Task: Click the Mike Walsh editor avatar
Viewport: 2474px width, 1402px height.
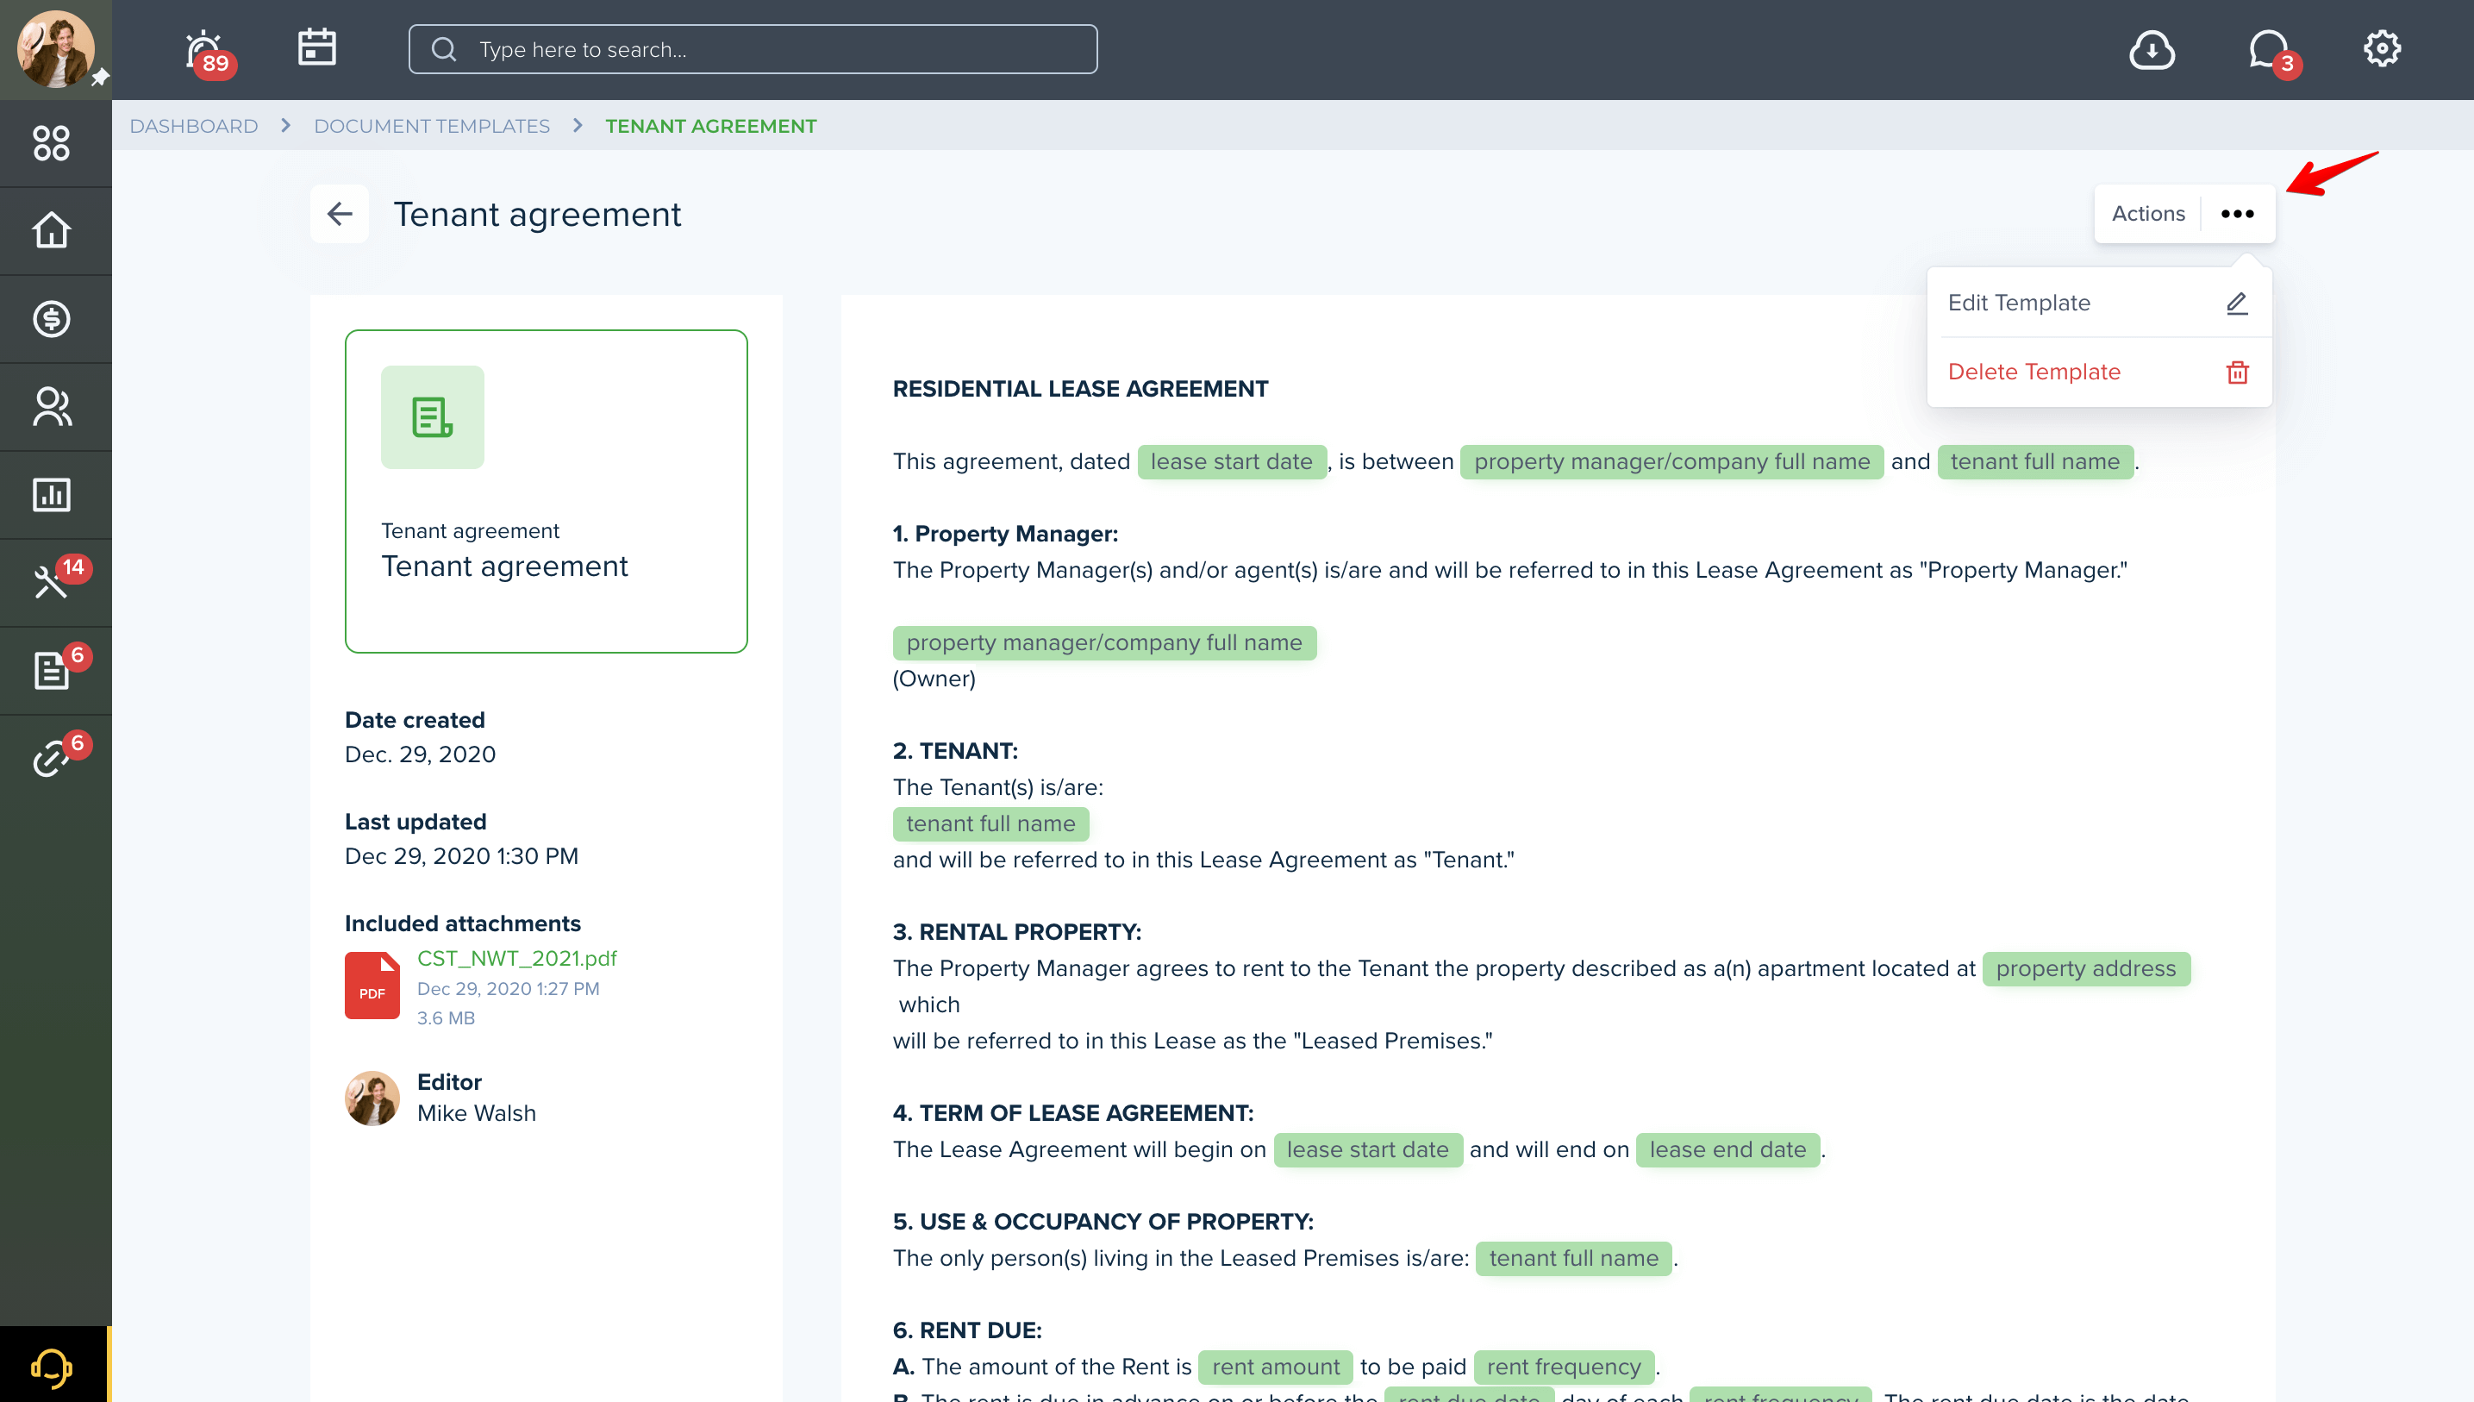Action: pyautogui.click(x=372, y=1098)
